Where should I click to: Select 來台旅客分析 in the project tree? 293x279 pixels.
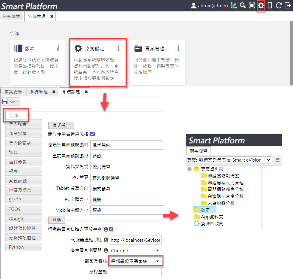pyautogui.click(x=221, y=203)
